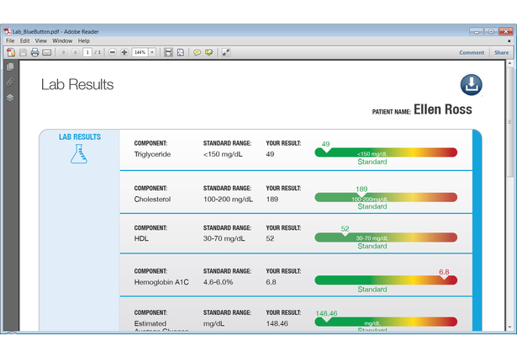The width and height of the screenshot is (517, 357).
Task: Switch to read mode icon
Action: pyautogui.click(x=226, y=52)
